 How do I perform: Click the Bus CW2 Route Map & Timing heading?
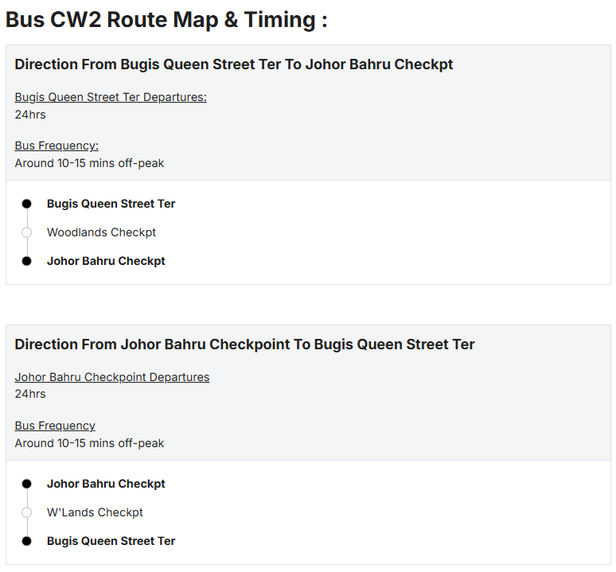pyautogui.click(x=166, y=20)
